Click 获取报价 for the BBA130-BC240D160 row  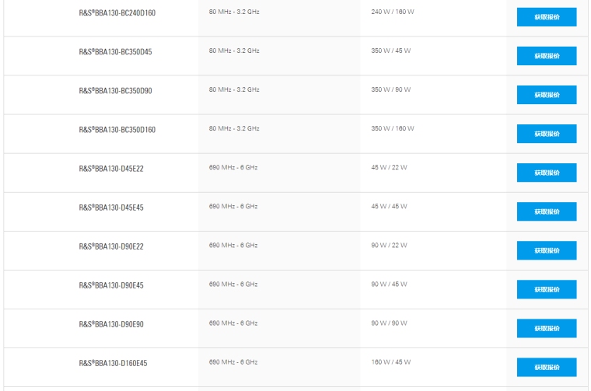546,17
